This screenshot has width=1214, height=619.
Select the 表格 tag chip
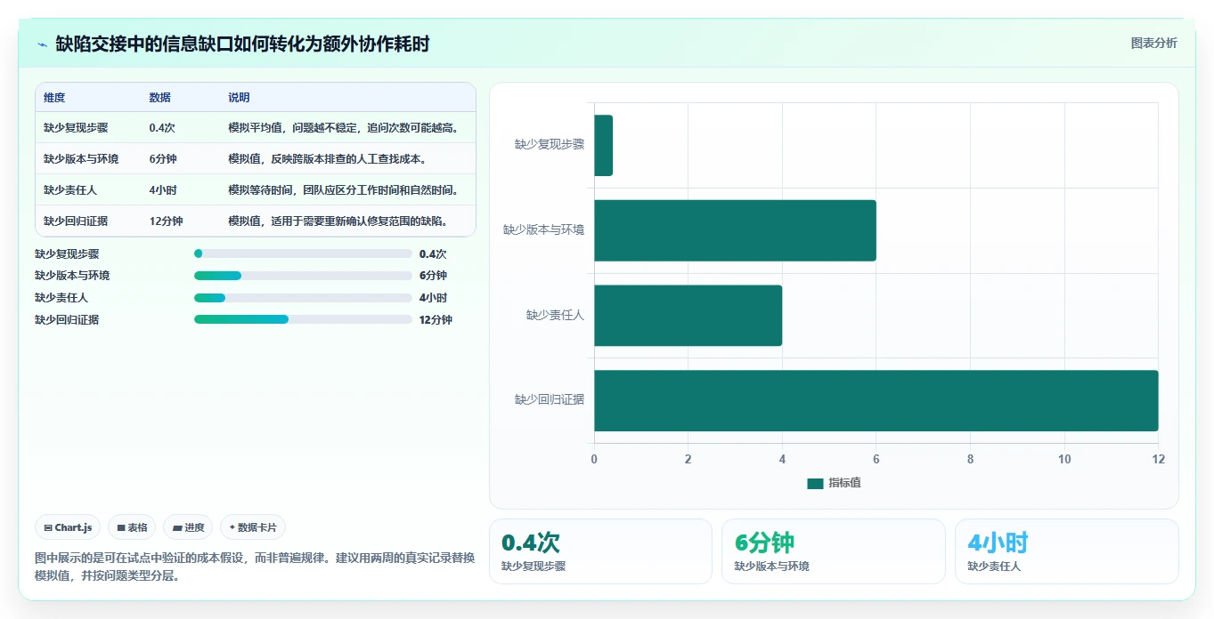click(x=132, y=527)
